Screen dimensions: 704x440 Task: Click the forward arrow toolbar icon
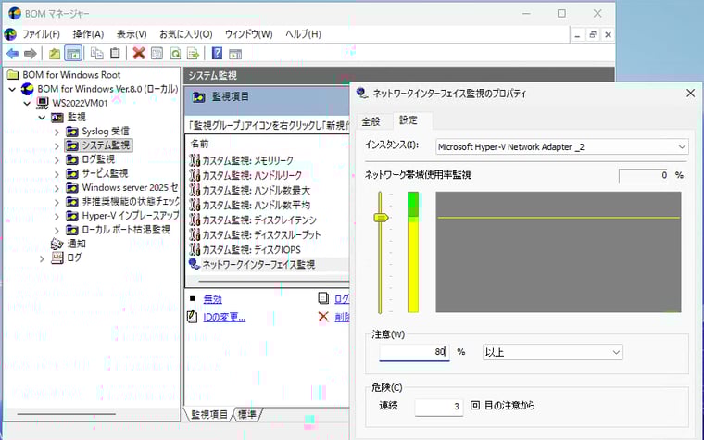click(30, 54)
